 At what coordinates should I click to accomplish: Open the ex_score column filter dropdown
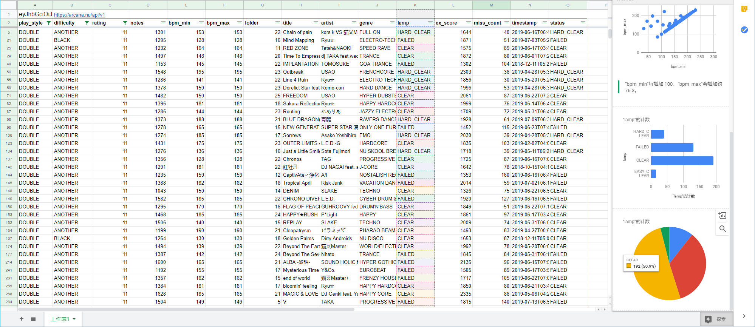468,23
